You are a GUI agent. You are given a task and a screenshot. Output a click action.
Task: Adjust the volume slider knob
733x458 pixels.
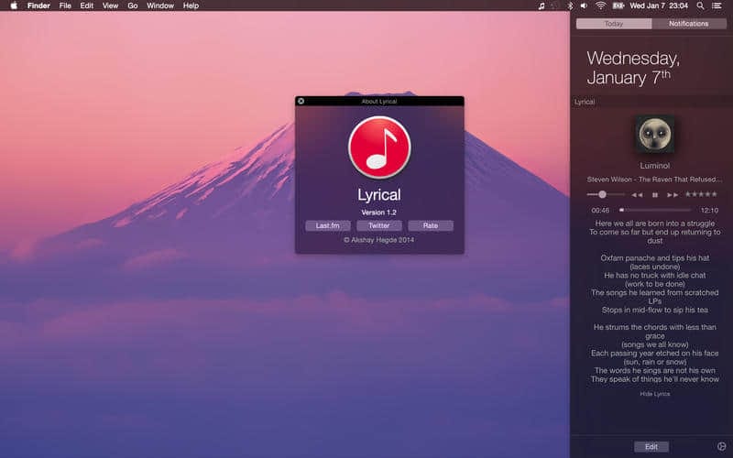602,194
